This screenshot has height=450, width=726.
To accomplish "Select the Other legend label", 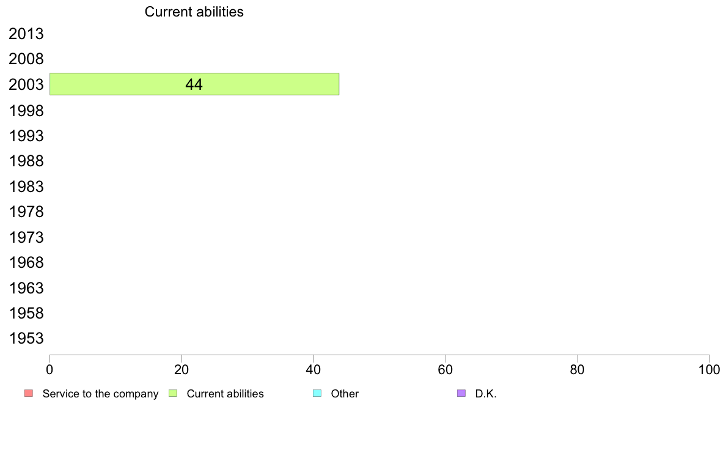I will pyautogui.click(x=345, y=394).
